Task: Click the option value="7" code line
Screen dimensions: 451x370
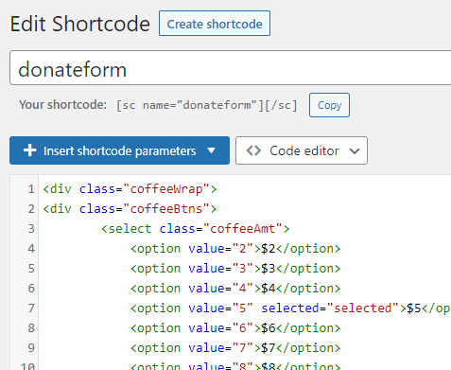Action: [235, 348]
